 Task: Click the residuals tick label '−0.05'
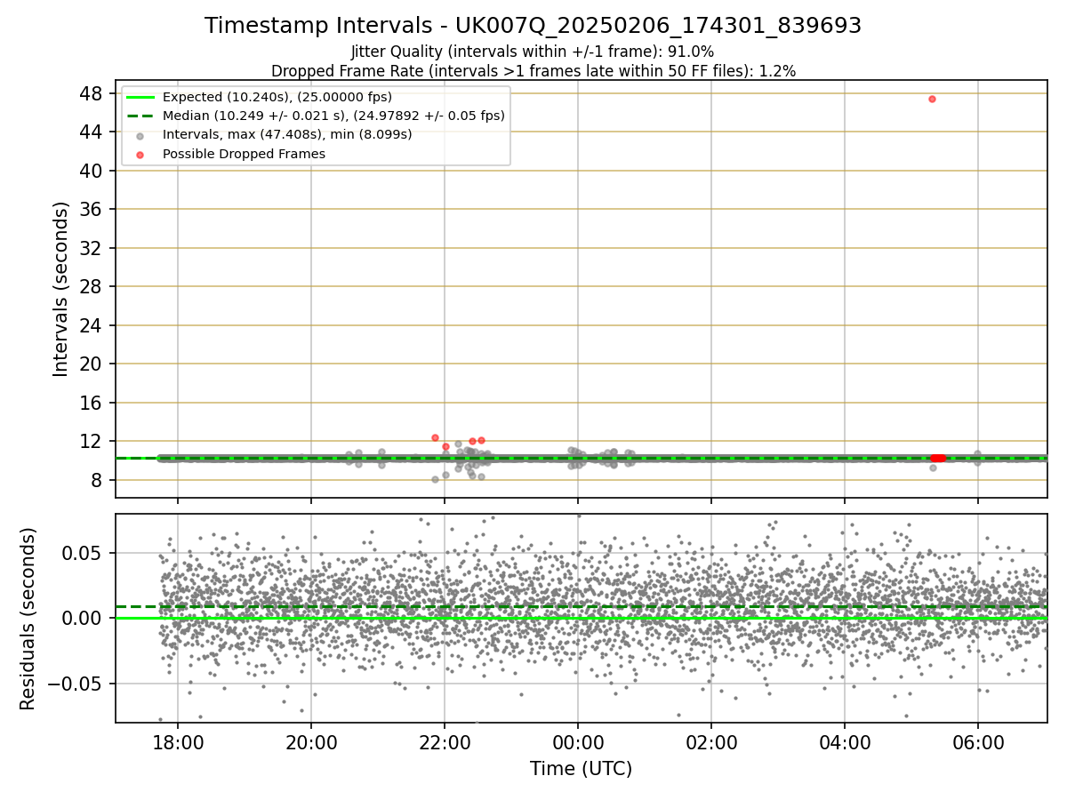(x=76, y=684)
